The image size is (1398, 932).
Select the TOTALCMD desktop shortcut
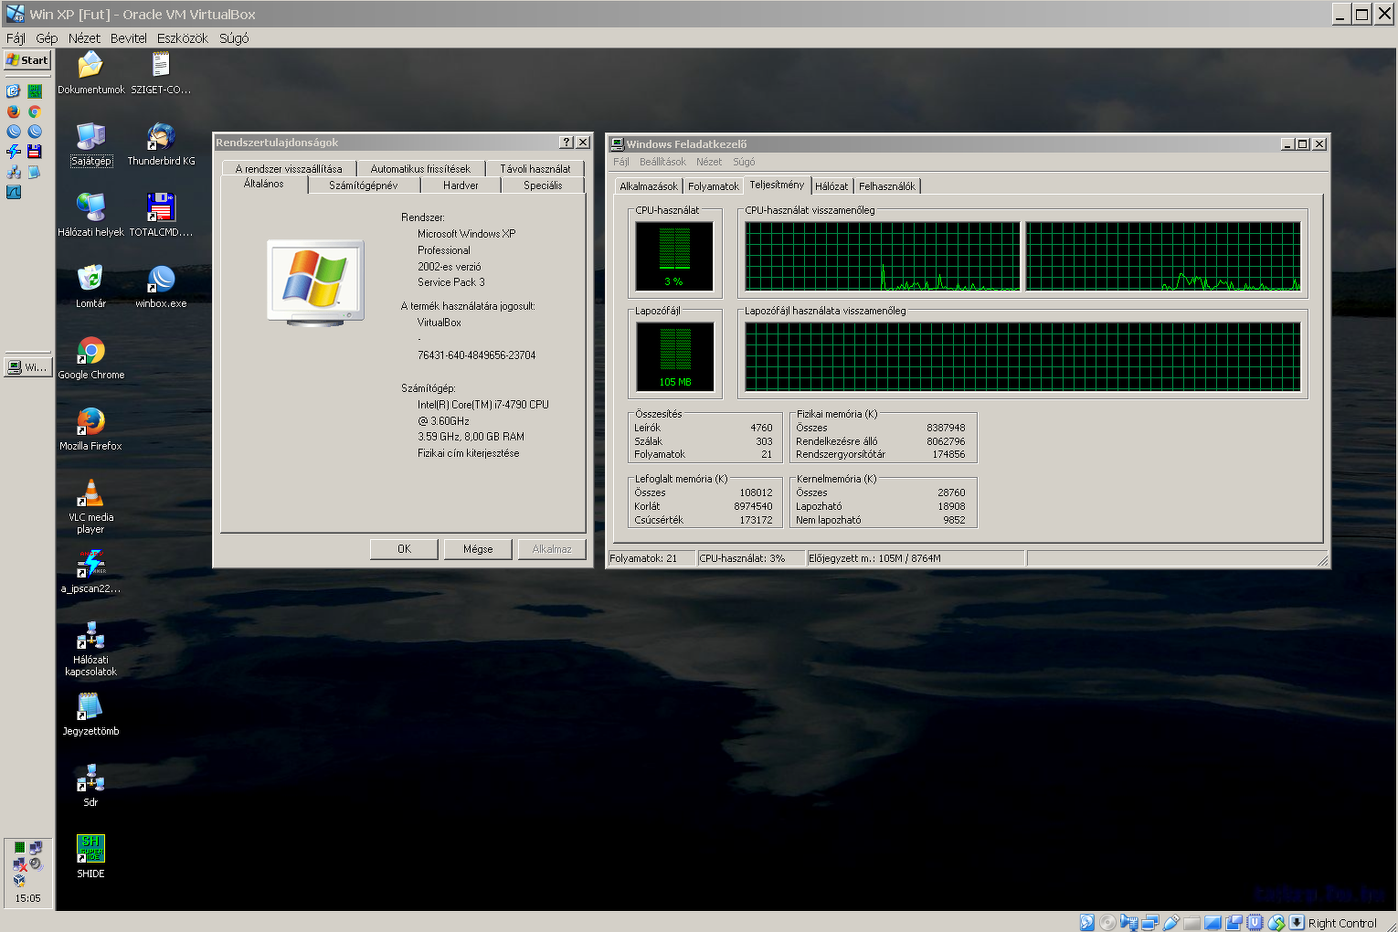(x=161, y=215)
